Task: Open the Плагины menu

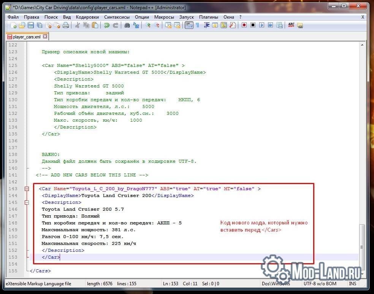Action: 208,17
